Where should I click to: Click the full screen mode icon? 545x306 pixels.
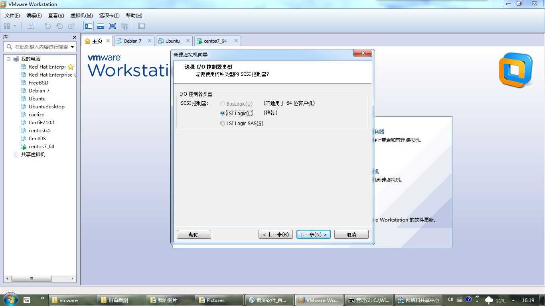pyautogui.click(x=113, y=26)
